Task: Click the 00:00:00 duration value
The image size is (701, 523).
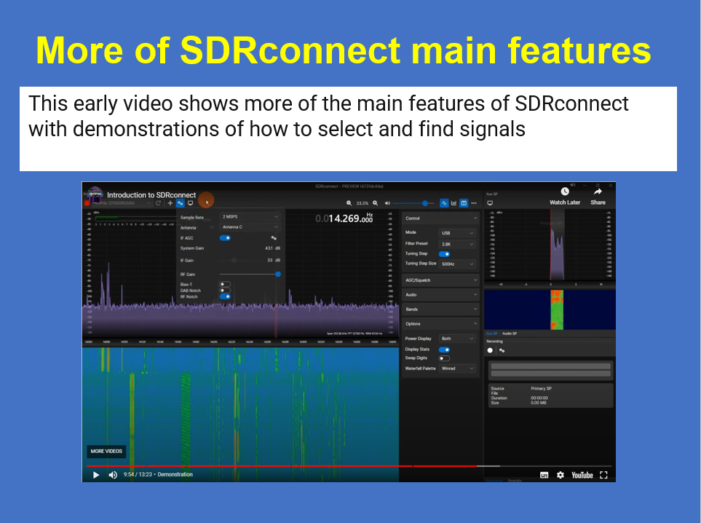Action: [539, 398]
